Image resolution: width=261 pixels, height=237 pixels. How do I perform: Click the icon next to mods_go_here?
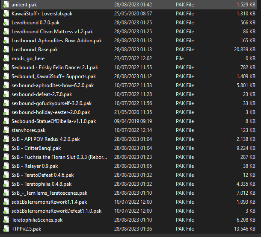pyautogui.click(x=6, y=59)
